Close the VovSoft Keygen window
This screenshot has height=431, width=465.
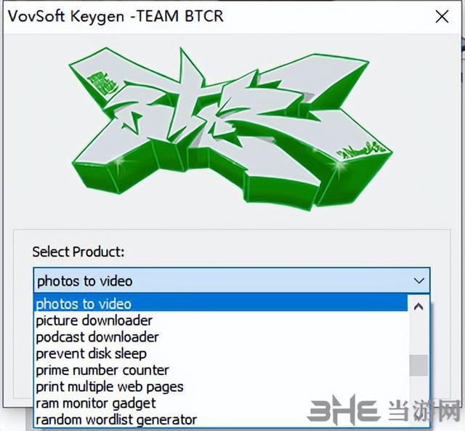[x=442, y=17]
